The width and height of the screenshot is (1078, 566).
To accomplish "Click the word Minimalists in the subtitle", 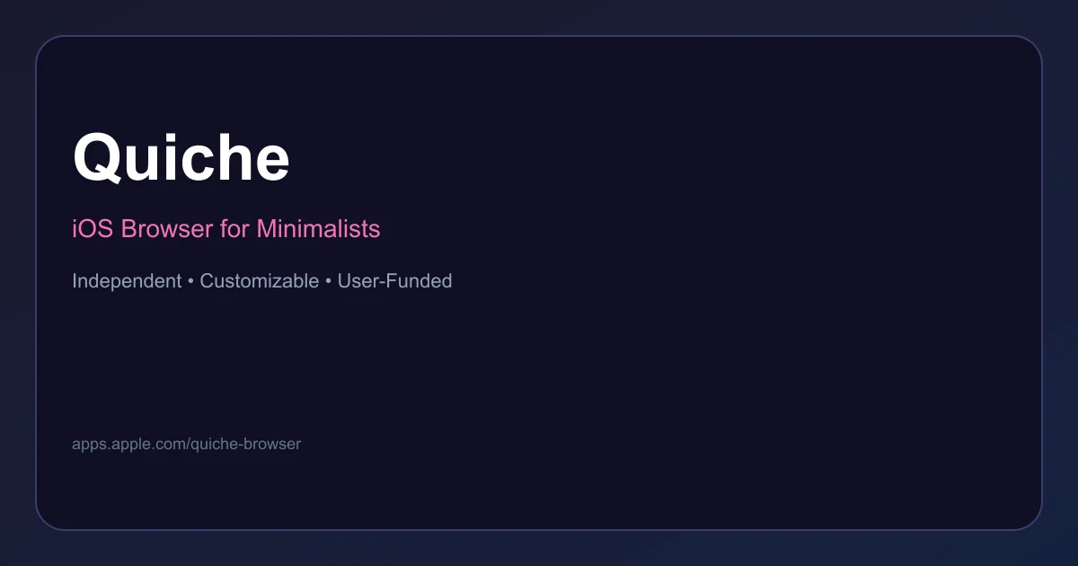I will coord(319,228).
